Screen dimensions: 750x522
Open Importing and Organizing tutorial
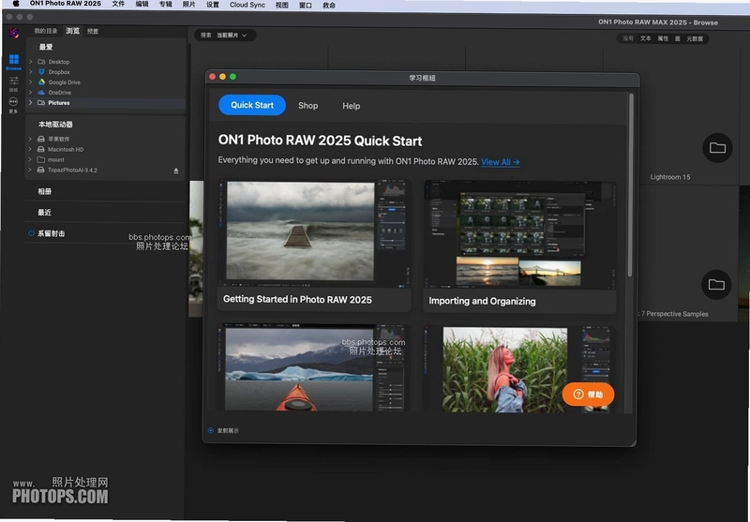tap(520, 246)
